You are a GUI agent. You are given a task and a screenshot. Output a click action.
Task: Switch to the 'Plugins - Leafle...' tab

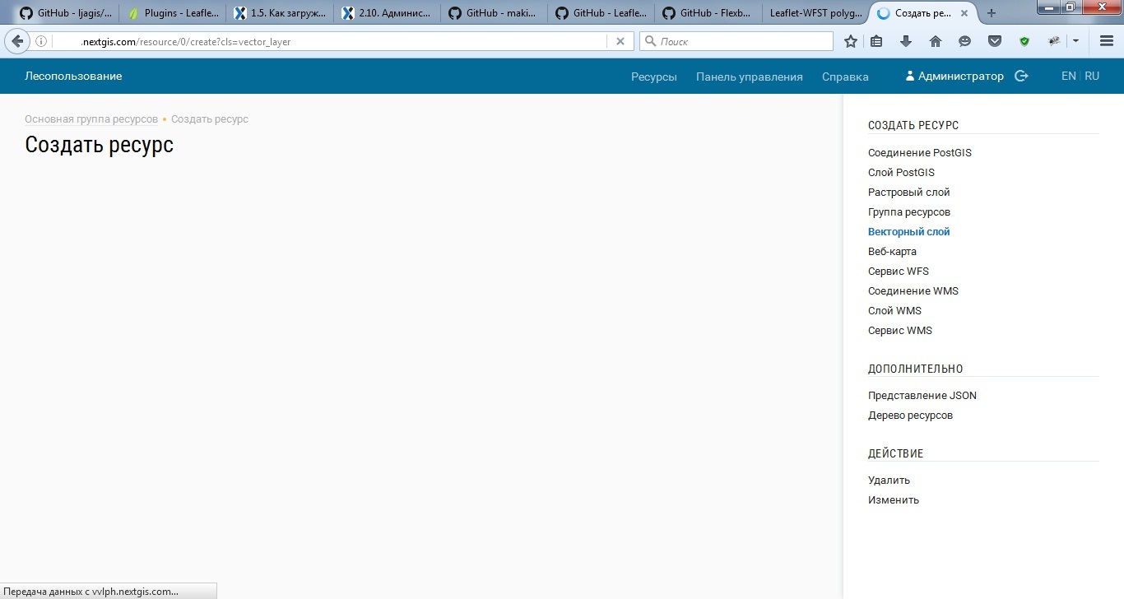[172, 13]
